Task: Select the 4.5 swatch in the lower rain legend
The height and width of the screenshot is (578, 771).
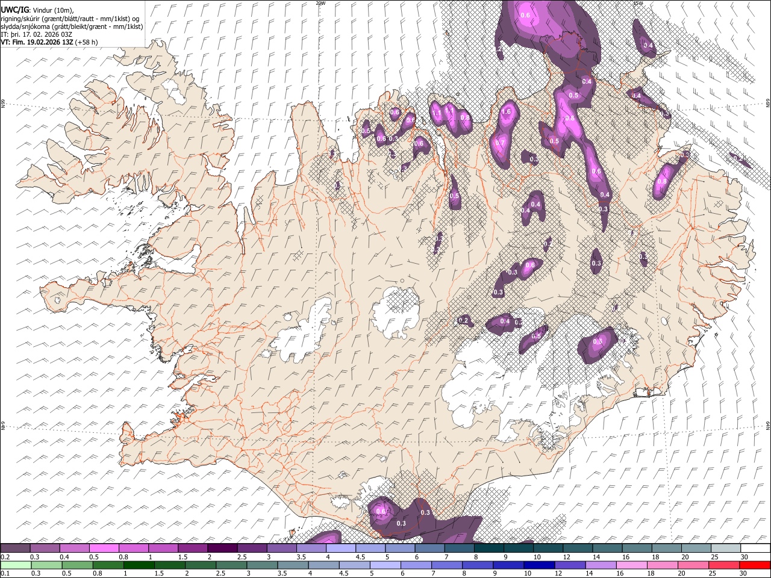Action: pyautogui.click(x=354, y=565)
